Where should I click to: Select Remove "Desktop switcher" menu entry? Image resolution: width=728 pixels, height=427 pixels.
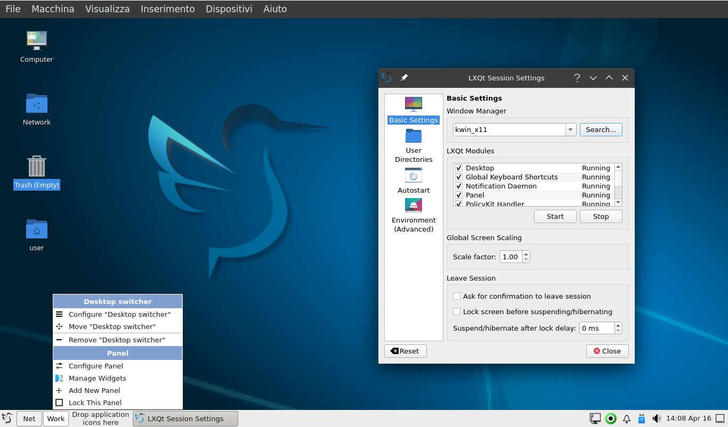(x=118, y=340)
